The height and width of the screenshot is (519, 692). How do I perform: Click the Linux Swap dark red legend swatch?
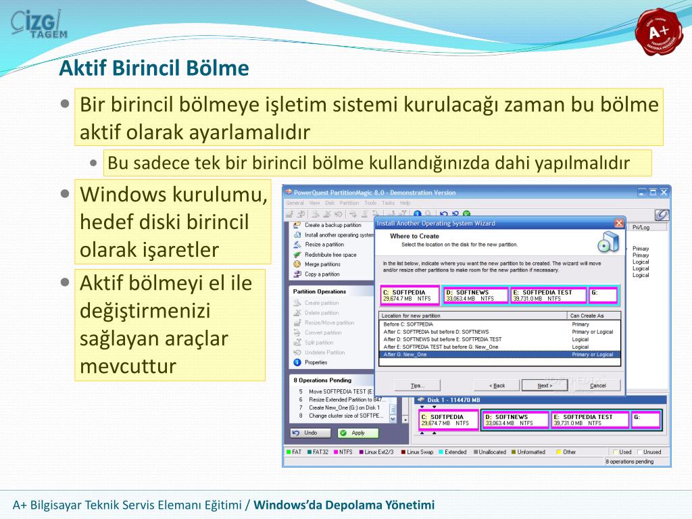pyautogui.click(x=403, y=452)
